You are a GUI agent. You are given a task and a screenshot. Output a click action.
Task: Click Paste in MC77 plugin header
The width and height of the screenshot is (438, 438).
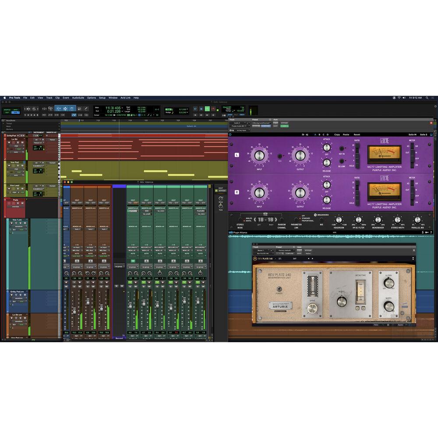click(346, 134)
